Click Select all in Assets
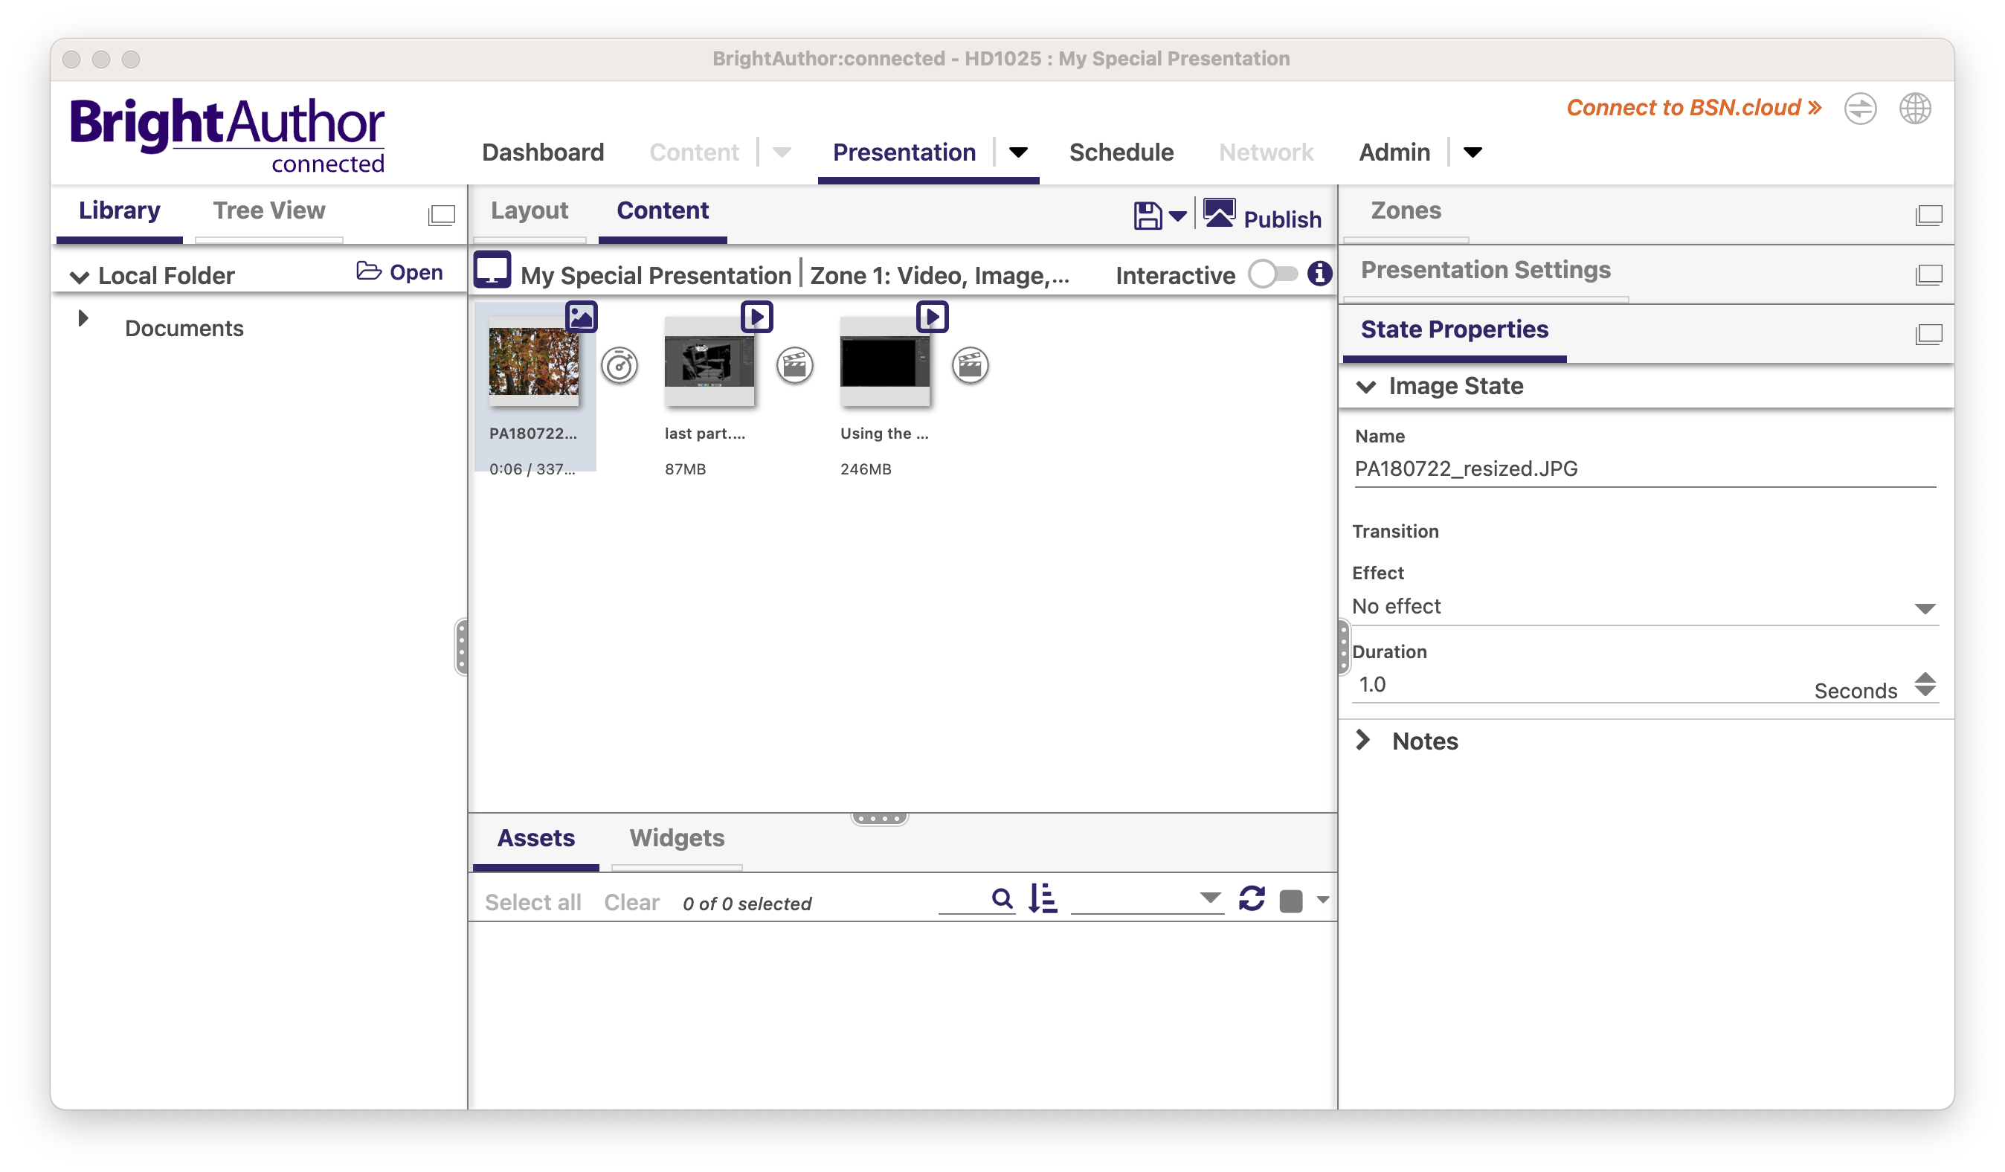This screenshot has width=2005, height=1172. 533,902
